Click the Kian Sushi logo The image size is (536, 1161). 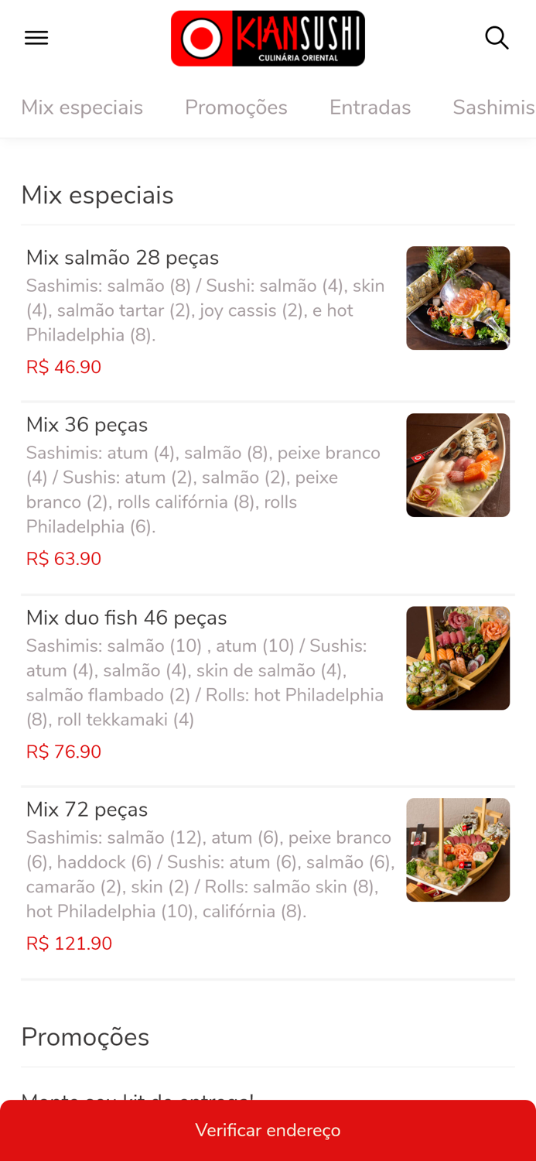point(268,37)
